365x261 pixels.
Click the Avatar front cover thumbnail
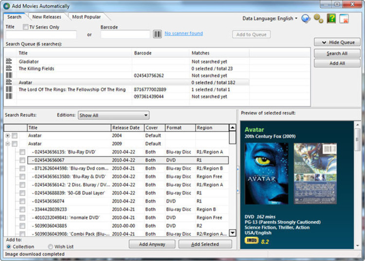point(267,174)
